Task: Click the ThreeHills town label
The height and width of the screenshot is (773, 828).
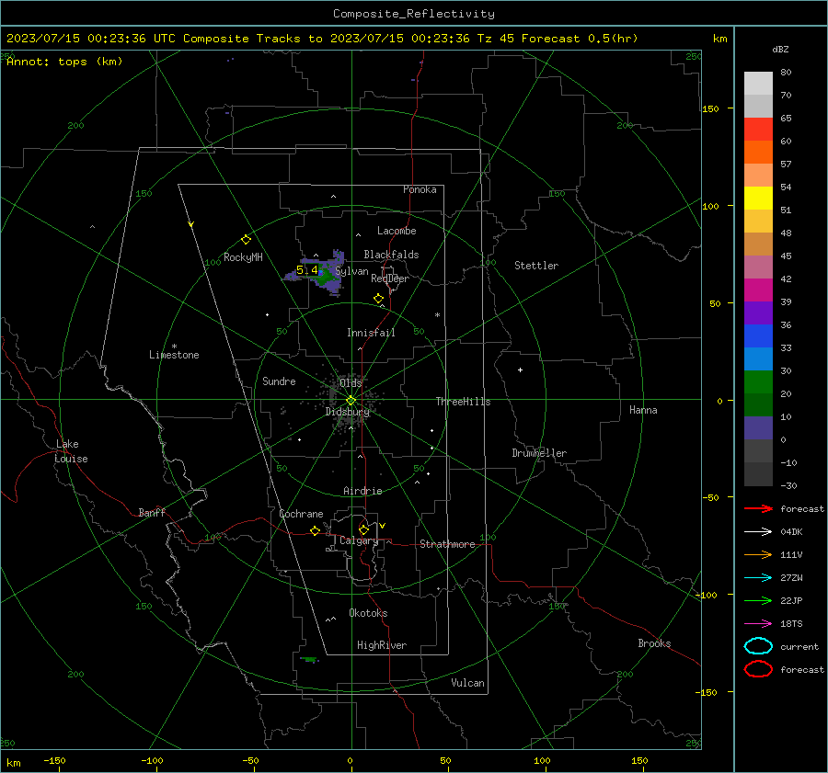Action: point(463,402)
